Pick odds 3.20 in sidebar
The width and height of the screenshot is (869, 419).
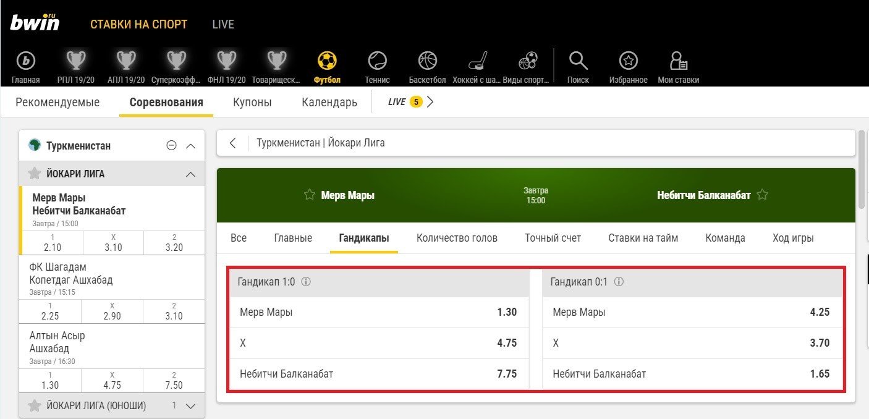(174, 243)
